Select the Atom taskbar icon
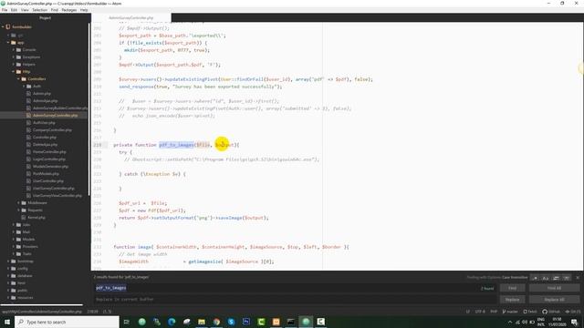Screen dimensions: 584x328 (306, 322)
